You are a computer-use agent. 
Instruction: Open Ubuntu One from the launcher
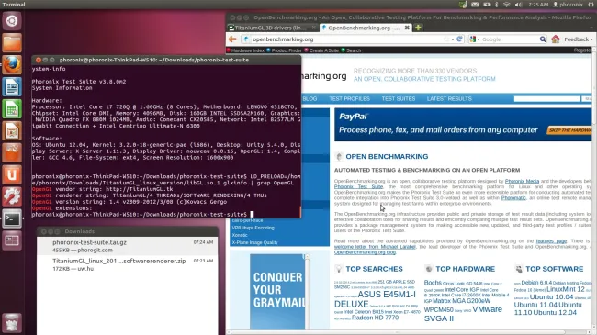[12, 175]
